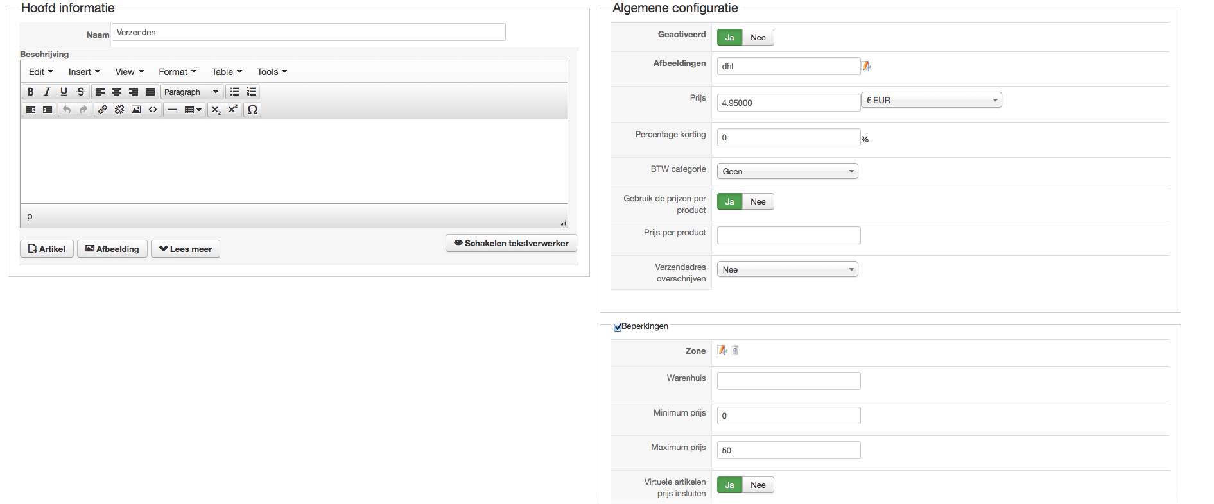Insert a special character (Omega icon)
1214x504 pixels.
[252, 110]
